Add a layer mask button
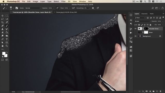 (146, 91)
